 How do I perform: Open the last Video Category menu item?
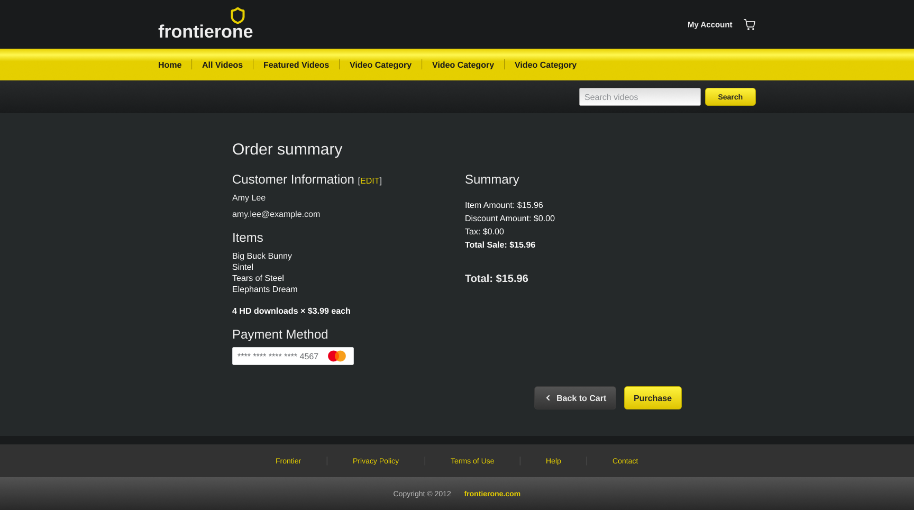[545, 65]
